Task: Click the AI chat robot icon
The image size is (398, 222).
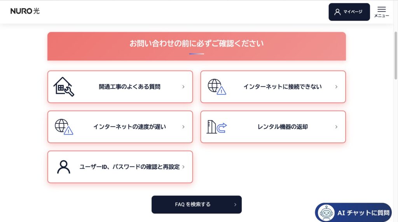Action: (x=326, y=213)
